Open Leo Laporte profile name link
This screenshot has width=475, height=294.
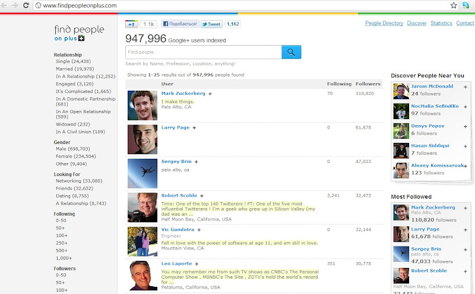(176, 264)
